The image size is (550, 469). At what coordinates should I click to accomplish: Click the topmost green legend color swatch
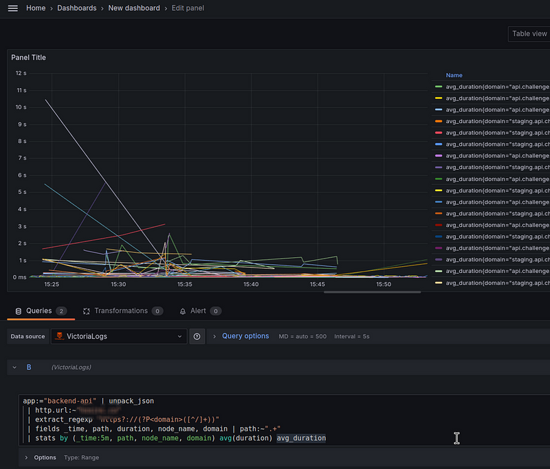(439, 87)
